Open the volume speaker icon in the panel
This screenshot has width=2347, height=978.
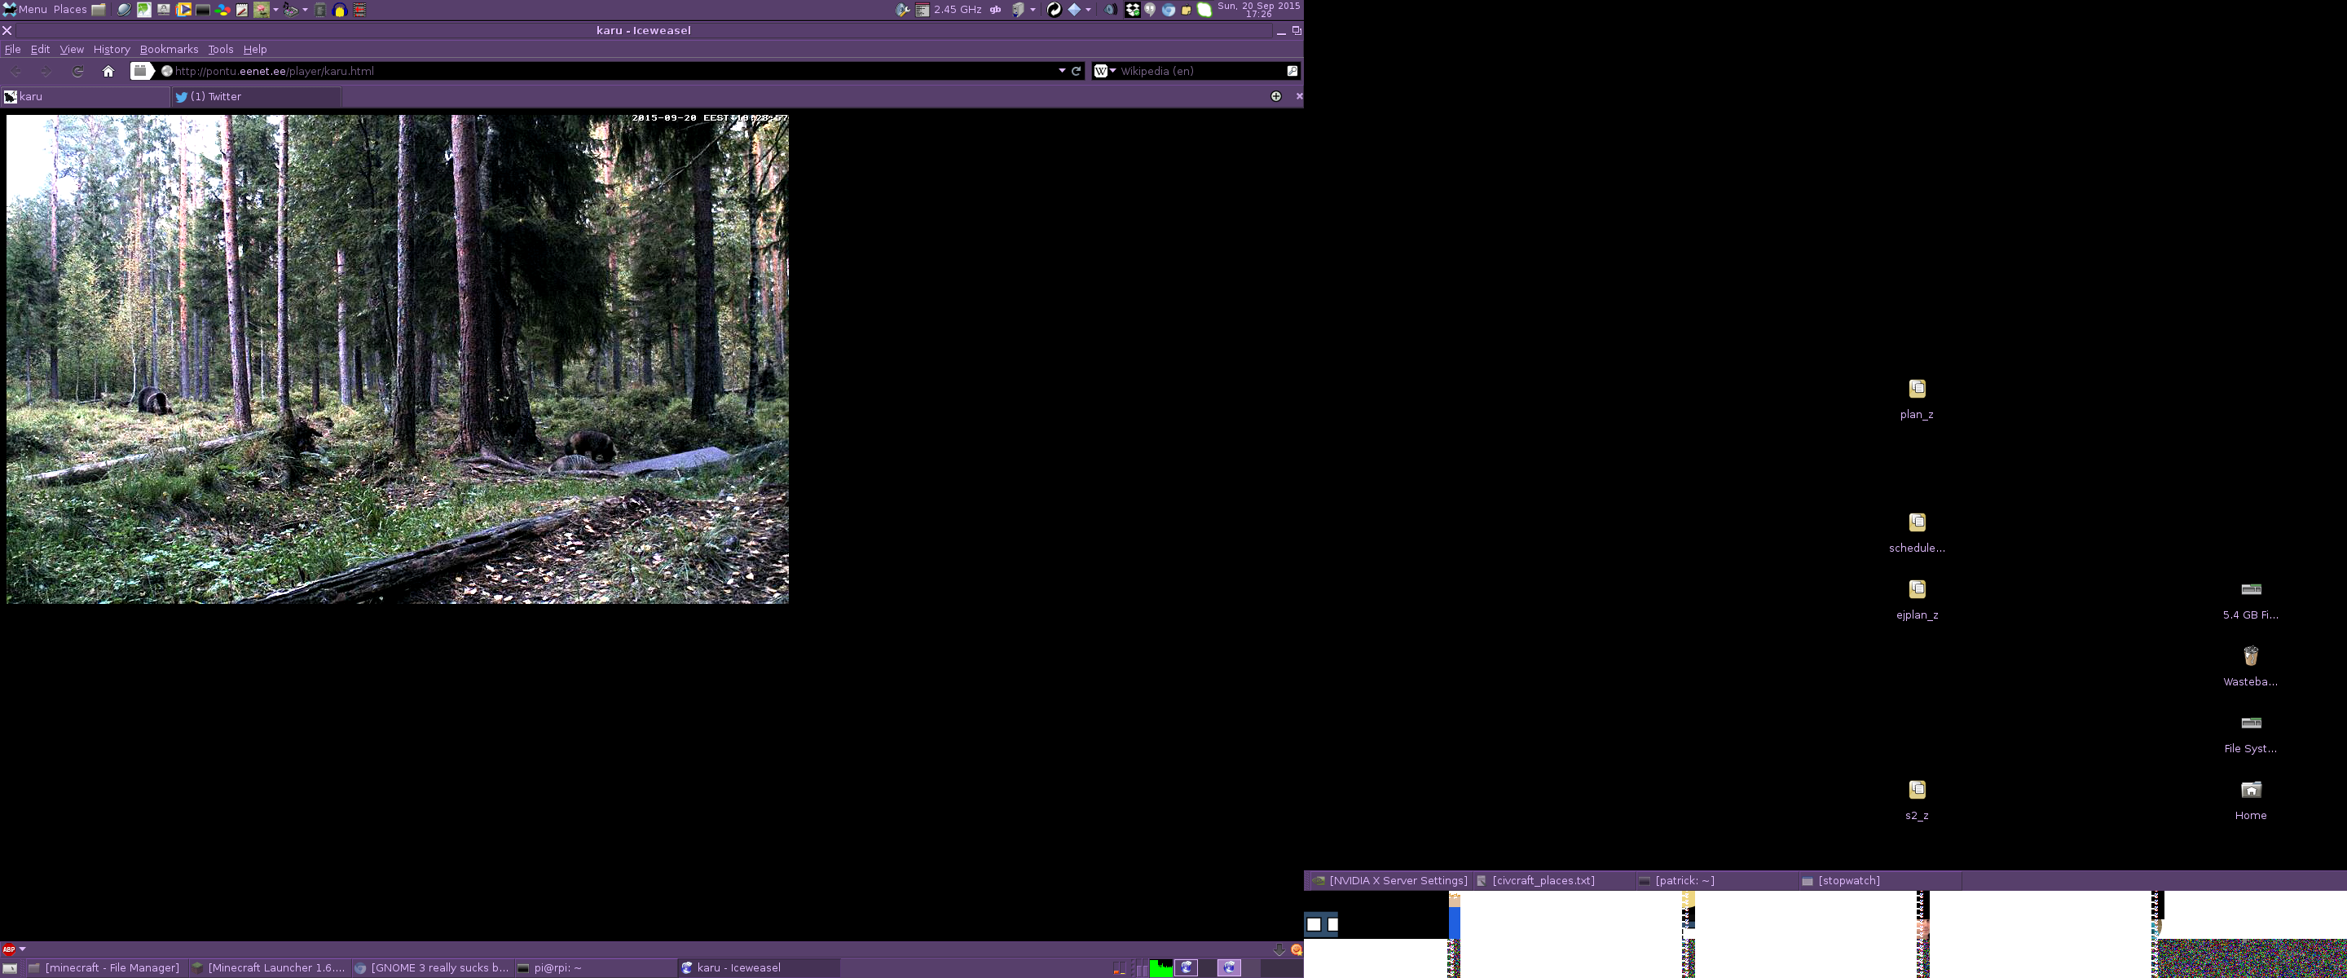click(x=1111, y=10)
